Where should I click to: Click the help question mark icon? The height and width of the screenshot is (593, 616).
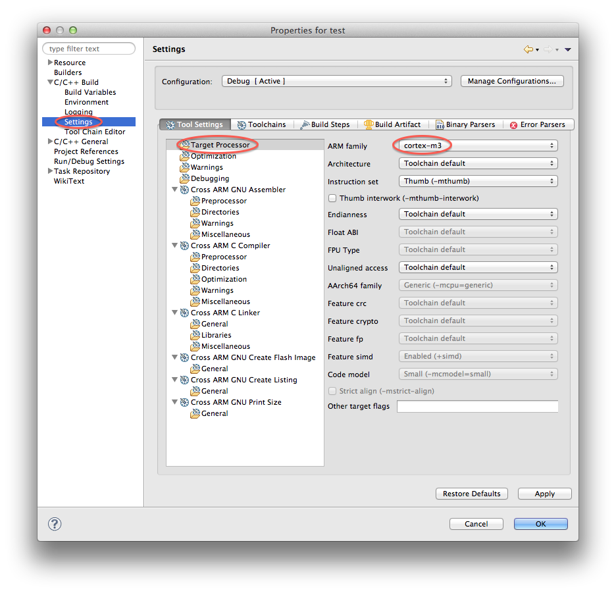click(55, 524)
